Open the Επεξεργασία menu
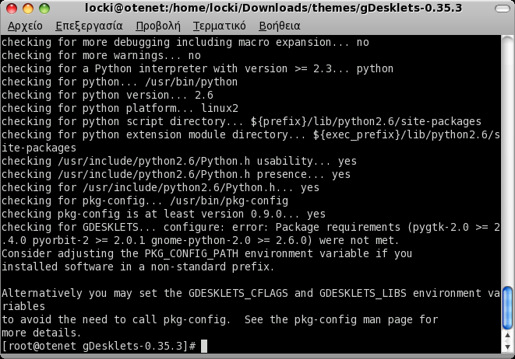 [89, 26]
